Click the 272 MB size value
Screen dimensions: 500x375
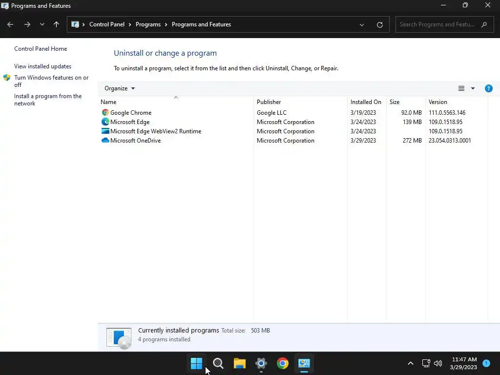[412, 140]
